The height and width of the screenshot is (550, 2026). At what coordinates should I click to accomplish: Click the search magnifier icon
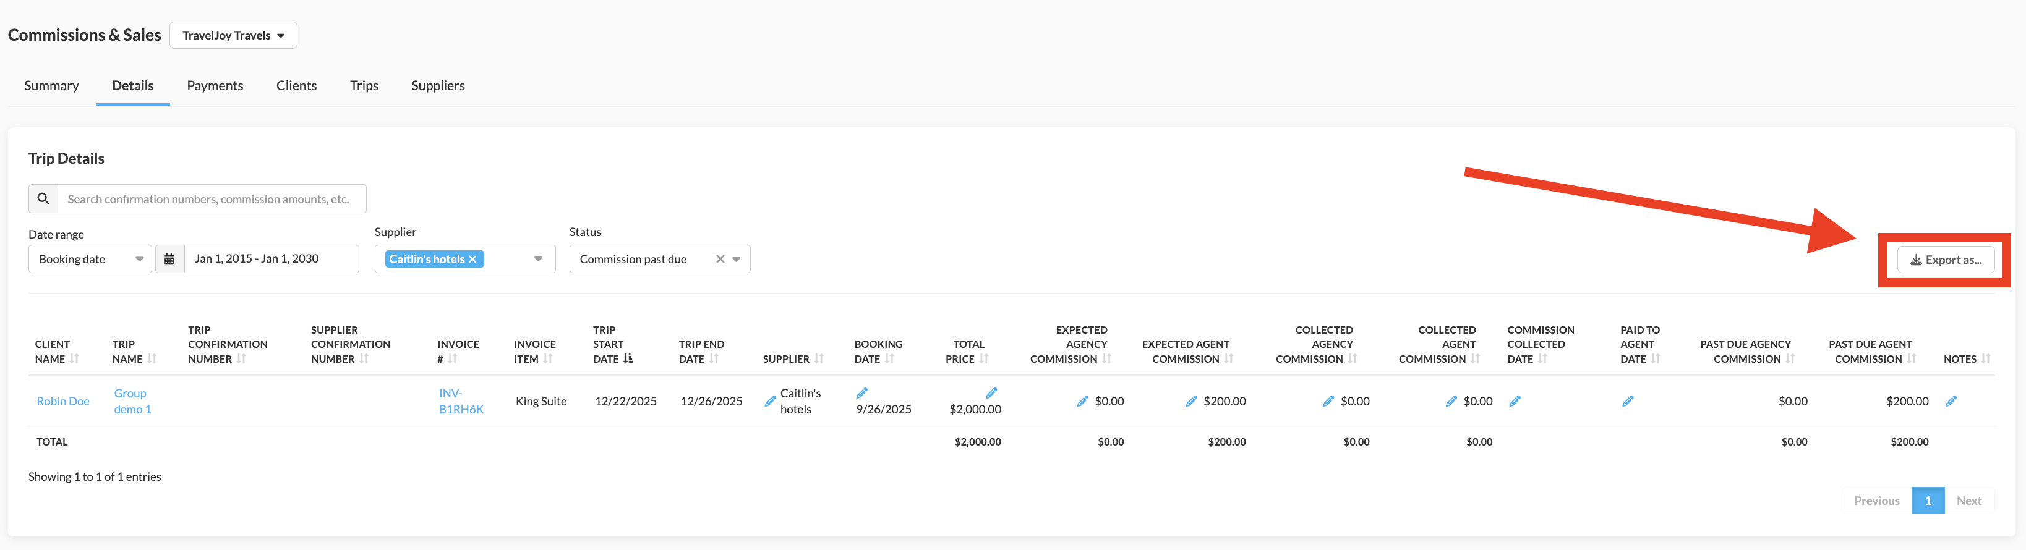tap(43, 199)
